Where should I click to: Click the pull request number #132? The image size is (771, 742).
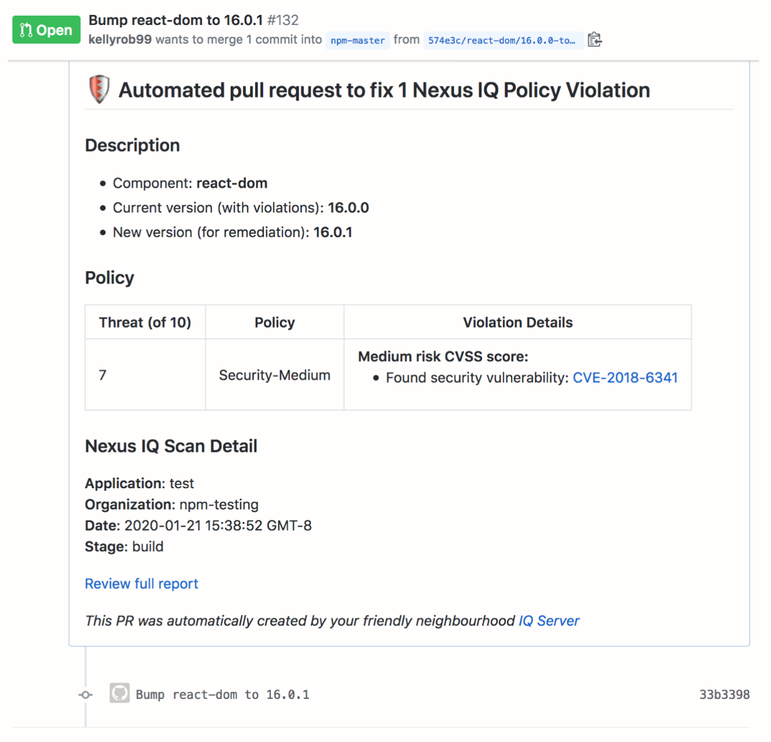[x=283, y=20]
